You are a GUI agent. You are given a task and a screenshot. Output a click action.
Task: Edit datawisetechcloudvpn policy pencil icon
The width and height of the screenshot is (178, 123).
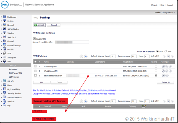pos(163,75)
